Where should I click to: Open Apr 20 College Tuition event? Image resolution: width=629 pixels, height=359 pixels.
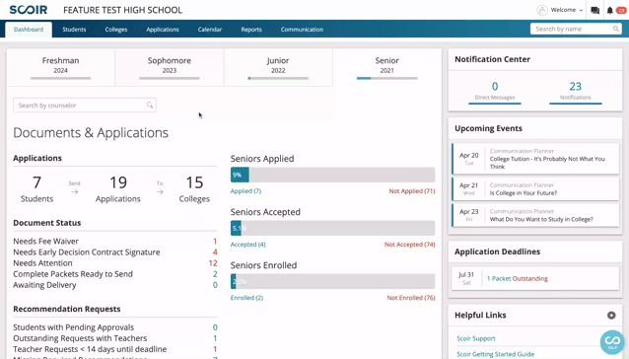pyautogui.click(x=535, y=159)
